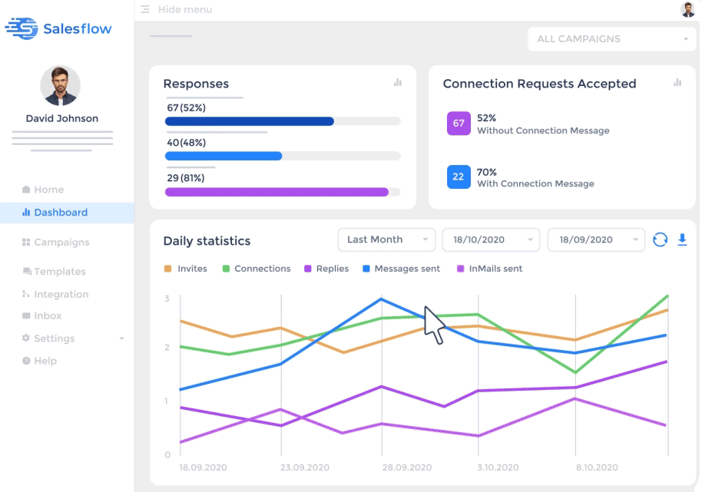Viewport: 702px width, 492px height.
Task: Click the hamburger Hide menu icon
Action: (x=145, y=10)
